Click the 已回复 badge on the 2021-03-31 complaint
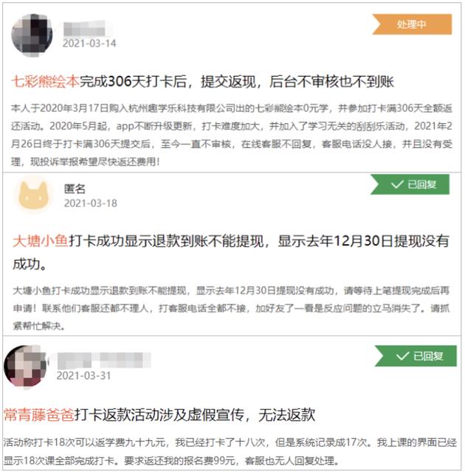Image resolution: width=465 pixels, height=474 pixels. tap(416, 356)
